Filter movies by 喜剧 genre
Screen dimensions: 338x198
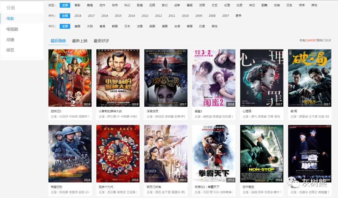point(77,5)
